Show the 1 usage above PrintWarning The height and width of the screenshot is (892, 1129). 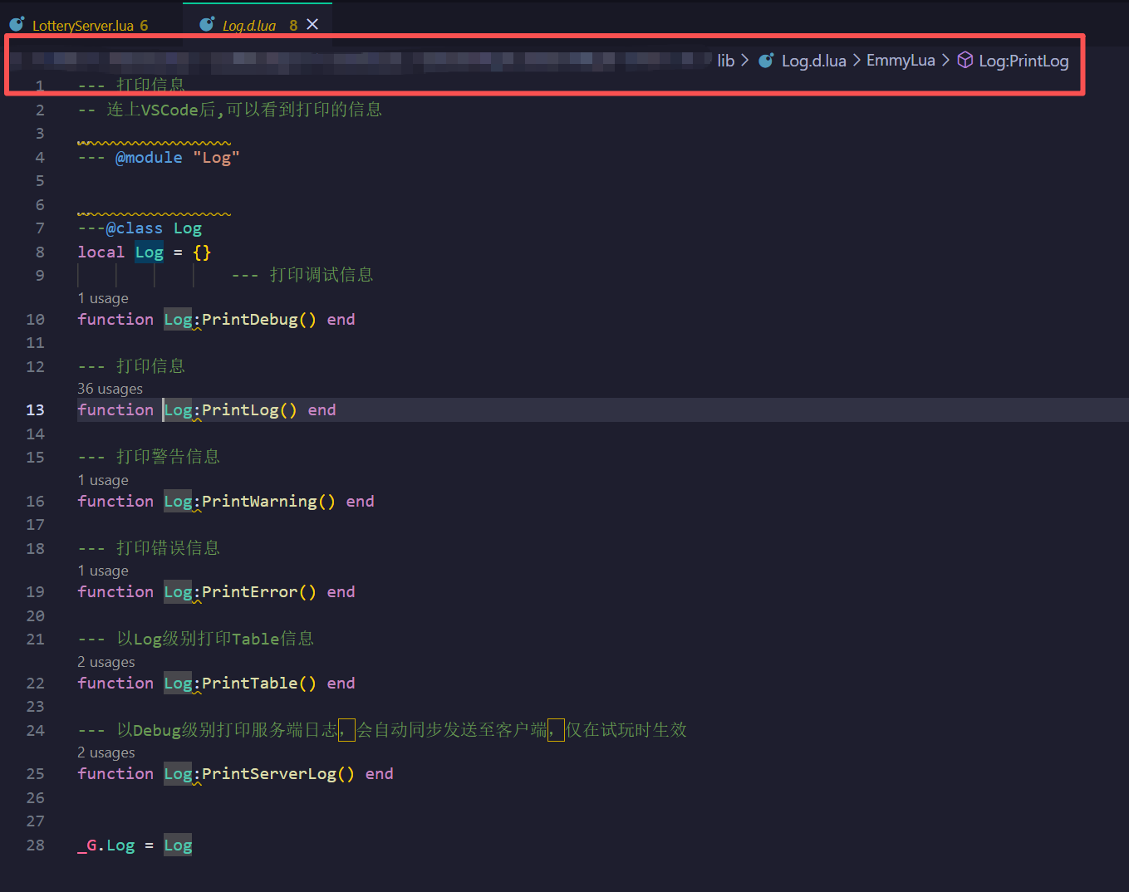pyautogui.click(x=103, y=480)
